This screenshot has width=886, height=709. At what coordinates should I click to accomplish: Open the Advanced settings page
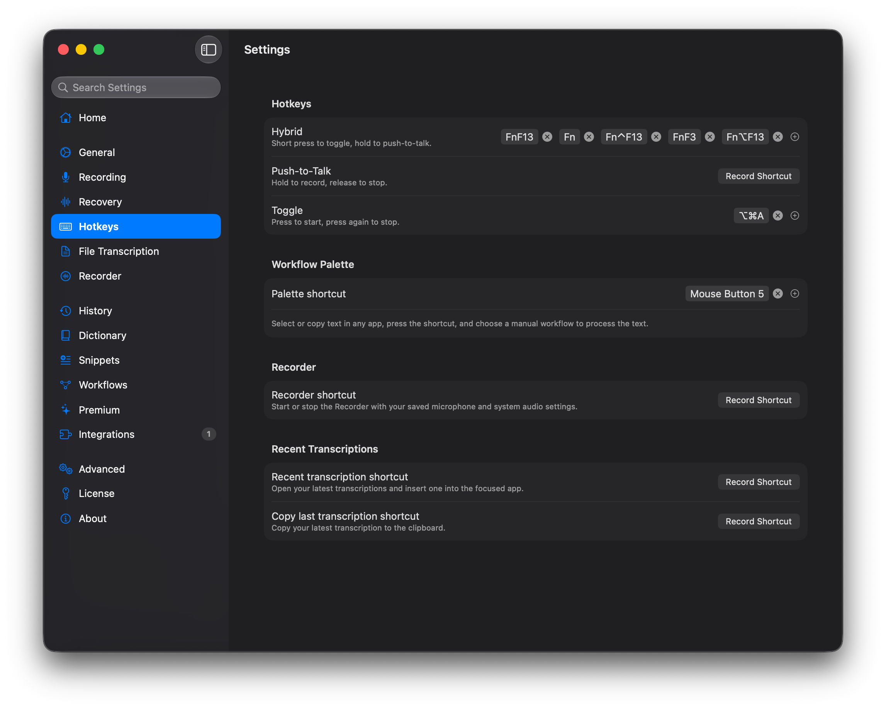[x=136, y=469]
